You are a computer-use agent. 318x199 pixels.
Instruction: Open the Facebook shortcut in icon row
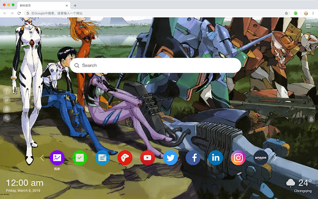click(x=193, y=158)
